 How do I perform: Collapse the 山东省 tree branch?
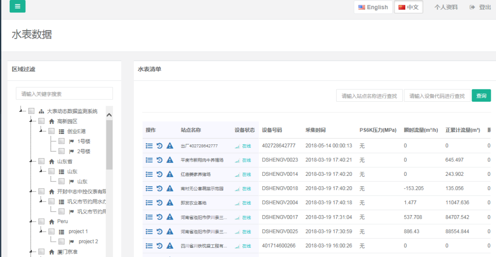(x=31, y=161)
